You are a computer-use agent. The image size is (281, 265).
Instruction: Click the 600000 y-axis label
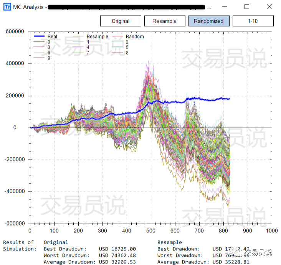click(x=15, y=31)
